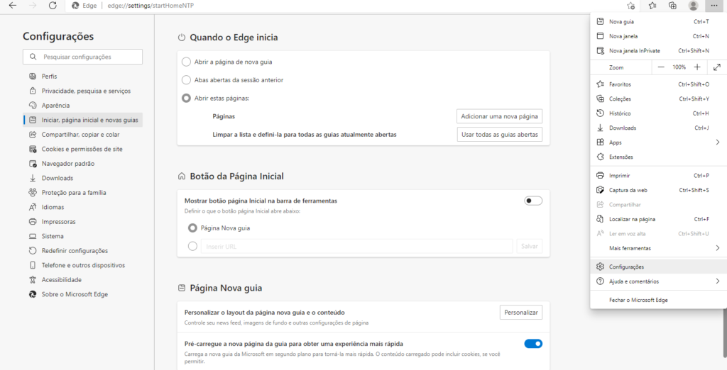This screenshot has height=370, width=727.
Task: Open the Favorites star toolbar icon
Action: 652,6
